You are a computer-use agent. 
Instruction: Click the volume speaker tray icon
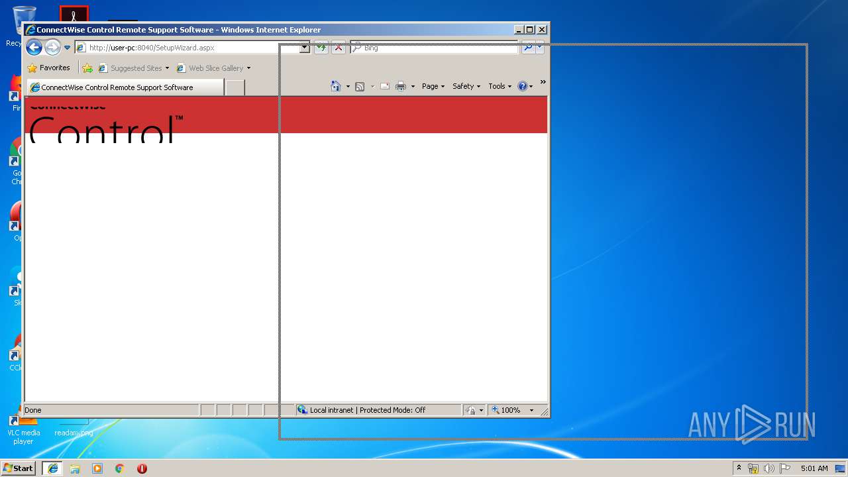[769, 468]
